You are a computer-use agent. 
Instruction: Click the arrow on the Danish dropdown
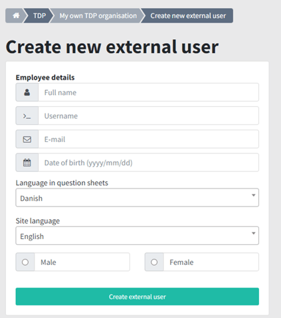(x=254, y=195)
